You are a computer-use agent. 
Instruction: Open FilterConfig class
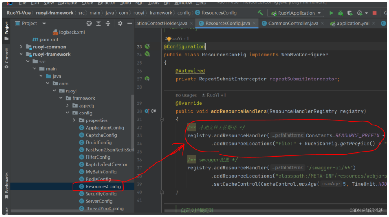pyautogui.click(x=95, y=157)
